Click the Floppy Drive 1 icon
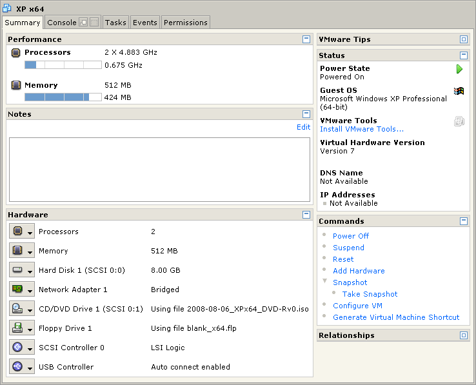 (x=17, y=328)
